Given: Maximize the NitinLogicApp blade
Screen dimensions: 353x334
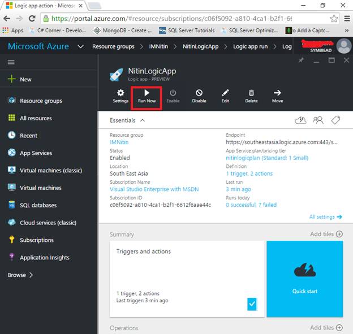Looking at the screenshot, I should (332, 60).
